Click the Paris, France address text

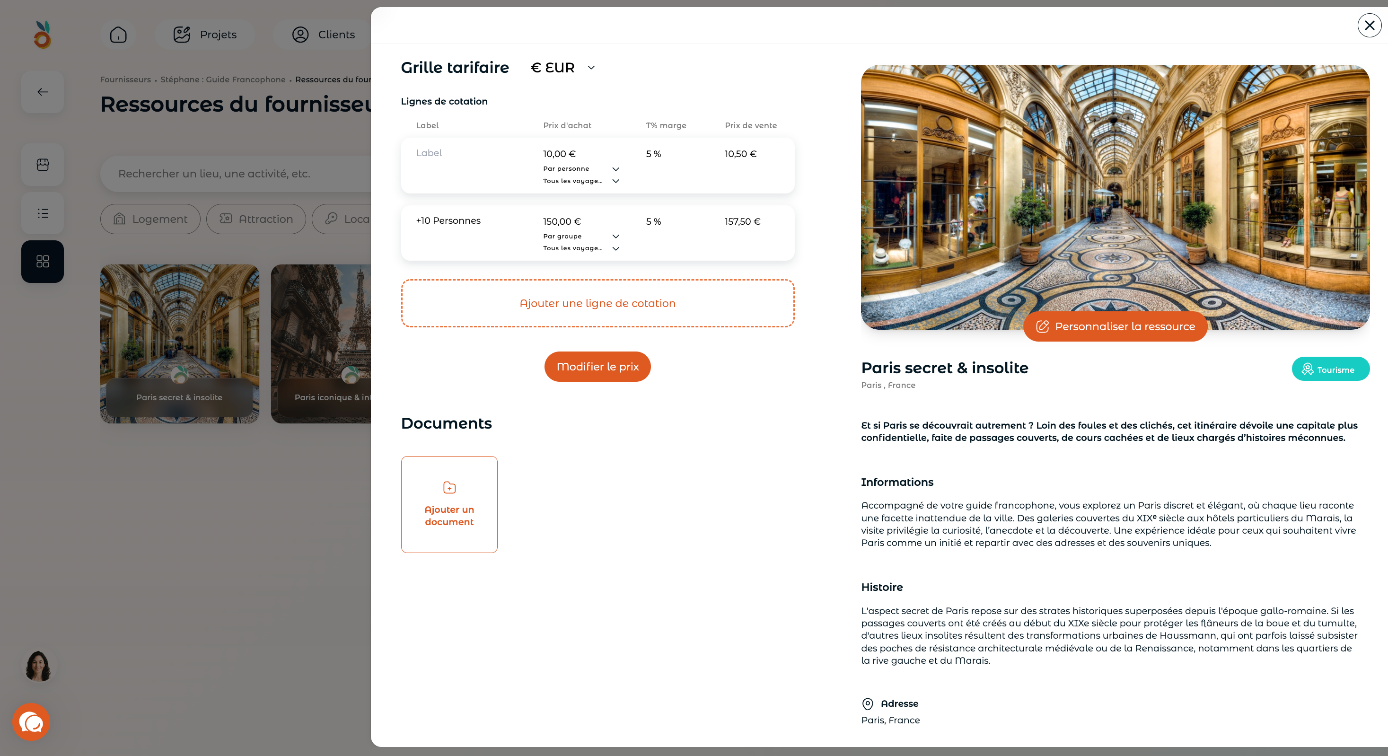(890, 720)
